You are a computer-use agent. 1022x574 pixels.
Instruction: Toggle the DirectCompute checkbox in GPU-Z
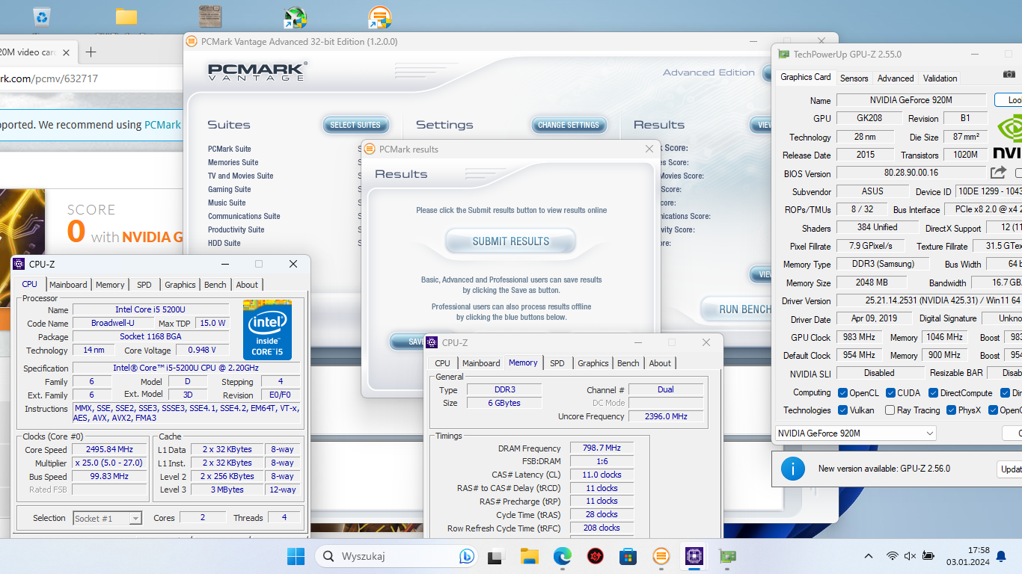934,393
